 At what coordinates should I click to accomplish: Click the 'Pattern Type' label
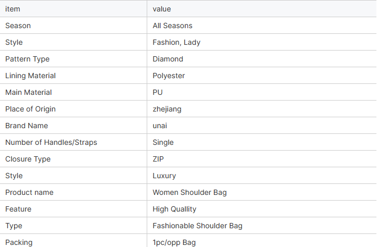click(27, 59)
